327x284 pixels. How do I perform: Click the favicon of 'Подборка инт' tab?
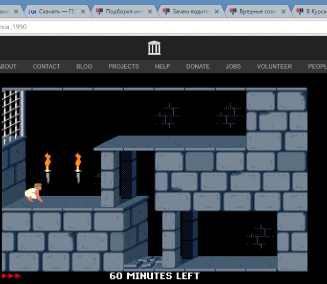(99, 11)
